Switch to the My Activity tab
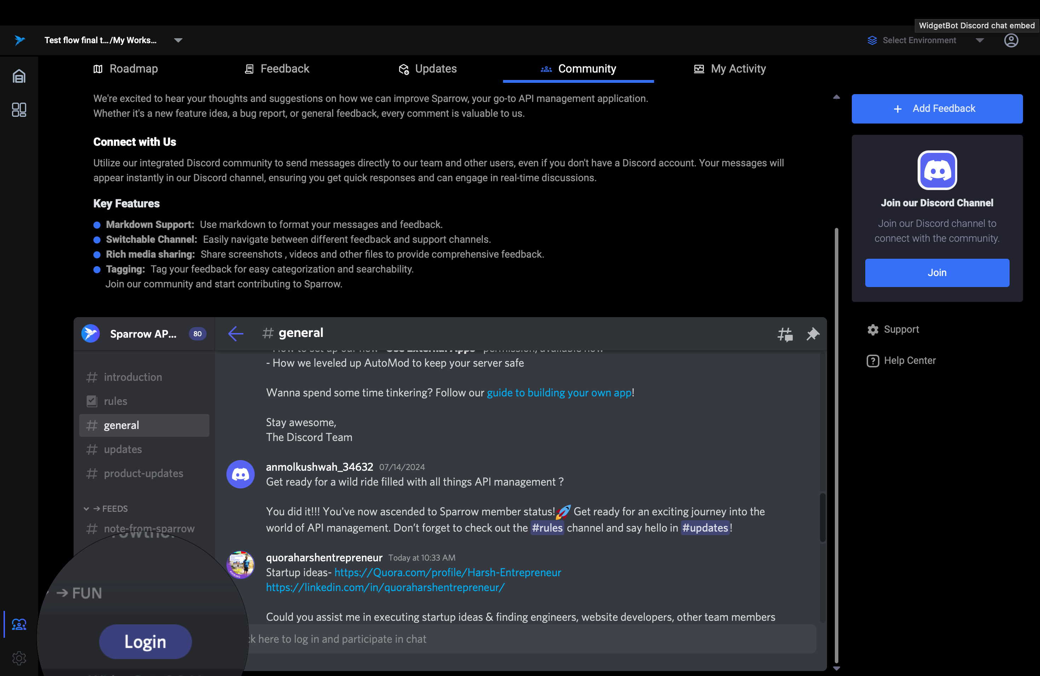 [730, 69]
